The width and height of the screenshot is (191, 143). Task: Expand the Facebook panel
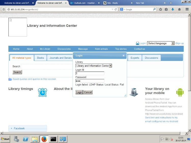click(19, 128)
